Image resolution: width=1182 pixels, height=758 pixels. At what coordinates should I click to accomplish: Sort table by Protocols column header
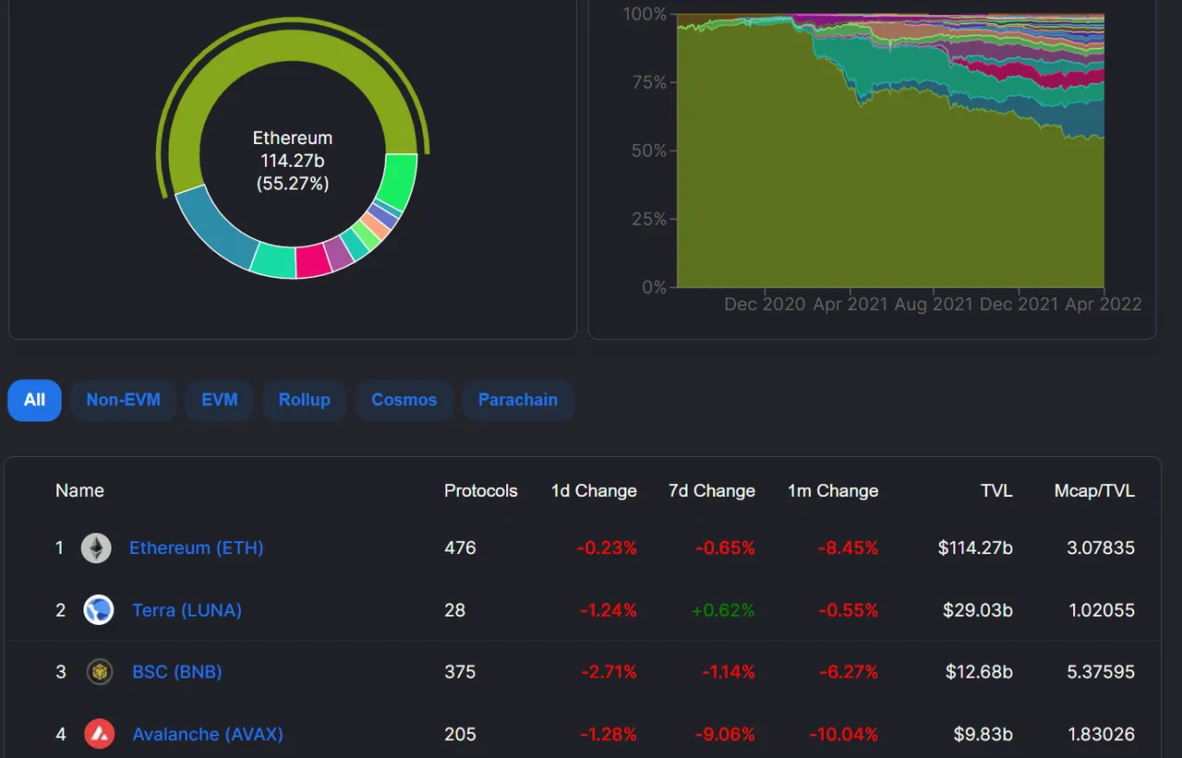[x=481, y=490]
